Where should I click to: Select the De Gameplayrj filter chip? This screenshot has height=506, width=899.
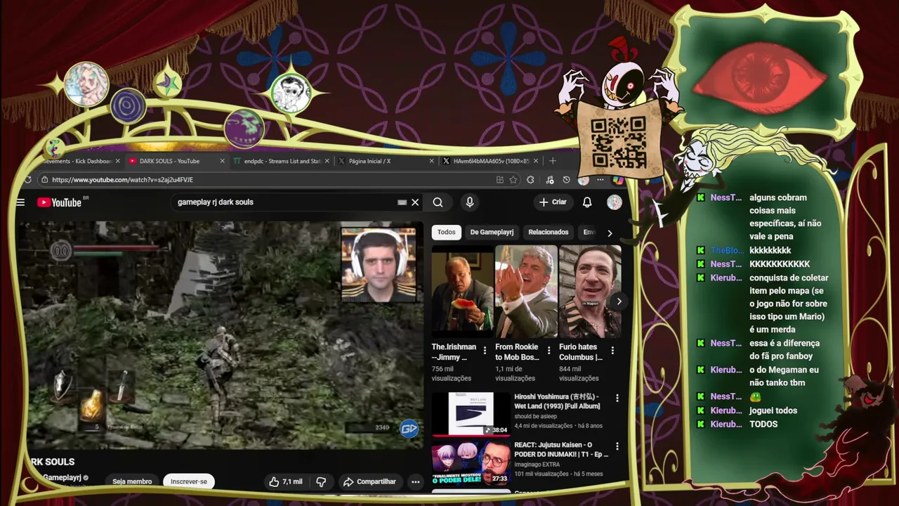492,232
